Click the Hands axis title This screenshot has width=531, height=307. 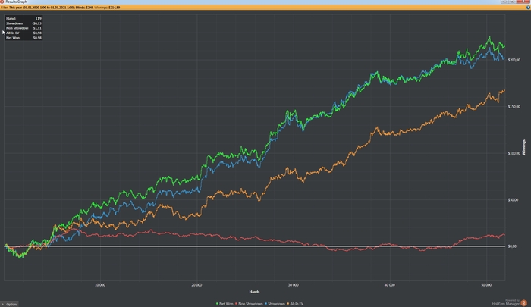click(x=254, y=292)
